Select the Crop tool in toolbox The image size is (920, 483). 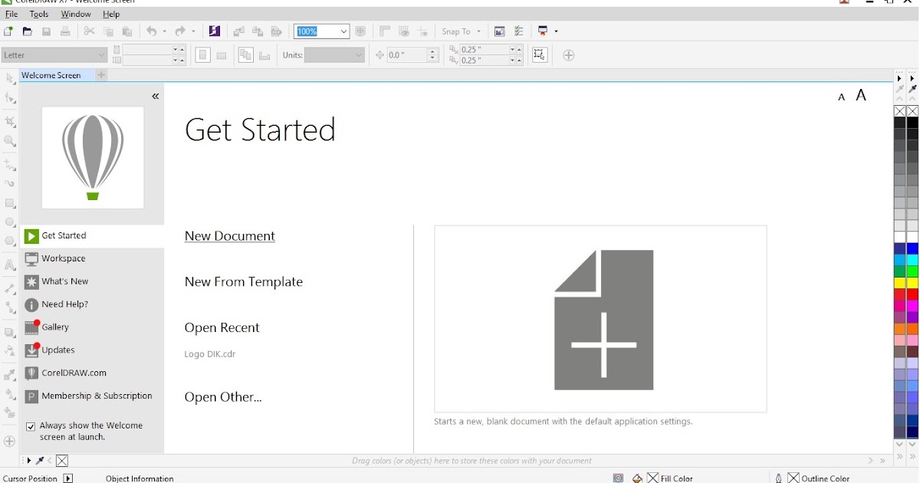pos(10,122)
